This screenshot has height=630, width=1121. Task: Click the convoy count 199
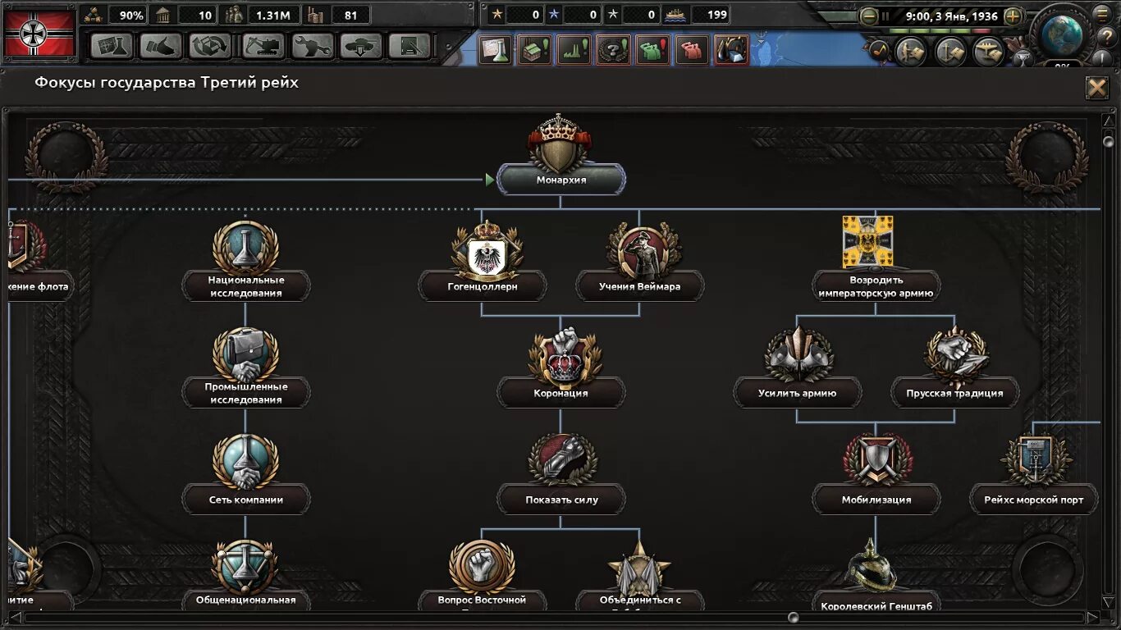point(717,15)
